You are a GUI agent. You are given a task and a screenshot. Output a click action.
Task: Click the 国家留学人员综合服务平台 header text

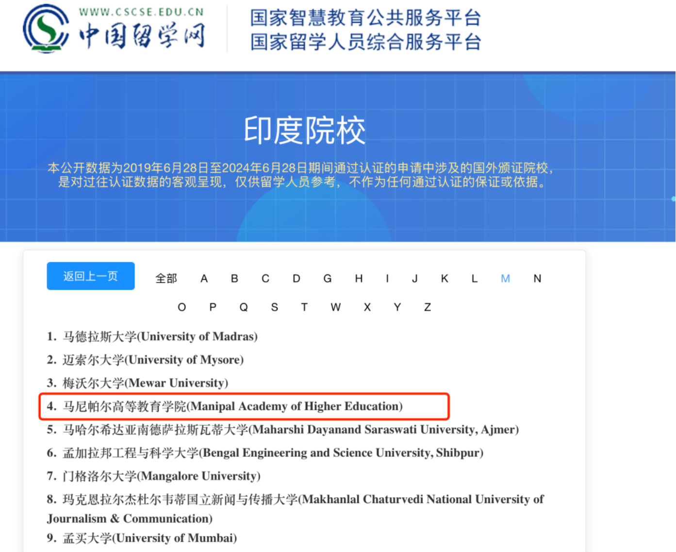365,42
